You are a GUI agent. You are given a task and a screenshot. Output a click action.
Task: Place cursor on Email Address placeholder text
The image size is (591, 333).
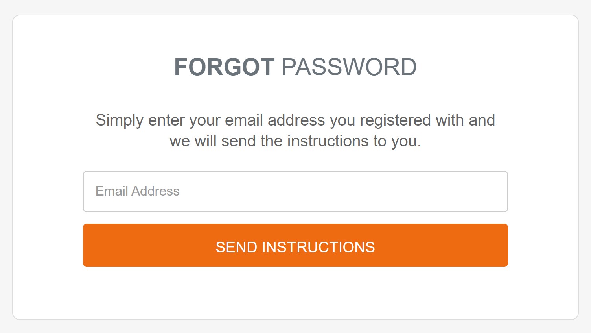pyautogui.click(x=138, y=191)
